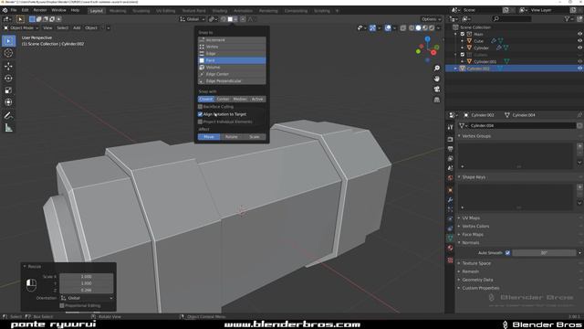Open the viewport Add menu

(77, 28)
